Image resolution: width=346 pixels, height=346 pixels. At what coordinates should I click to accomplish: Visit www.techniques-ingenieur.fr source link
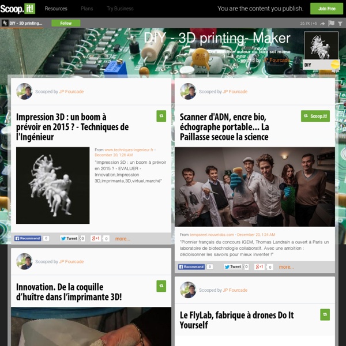pyautogui.click(x=129, y=149)
